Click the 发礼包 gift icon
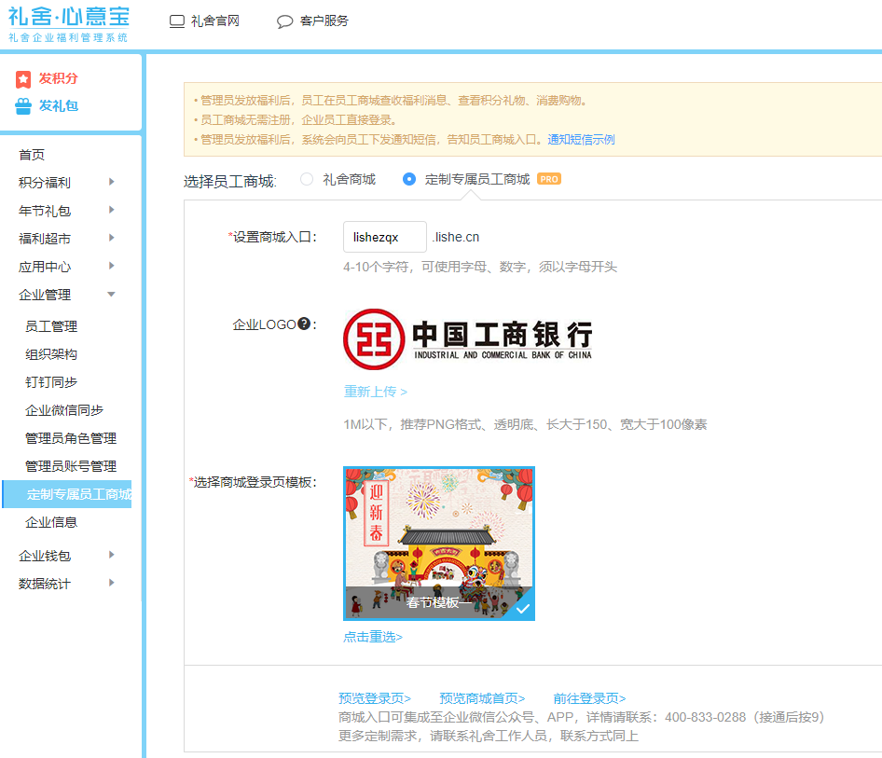 pos(23,106)
